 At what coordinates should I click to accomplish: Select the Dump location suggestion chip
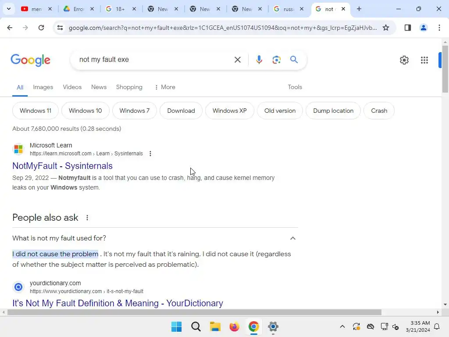tap(333, 111)
